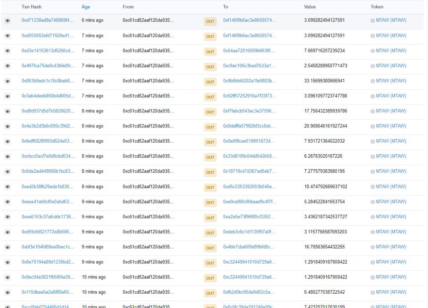This screenshot has width=428, height=308.
Task: Click the Txn Hash column header
Action: [32, 7]
